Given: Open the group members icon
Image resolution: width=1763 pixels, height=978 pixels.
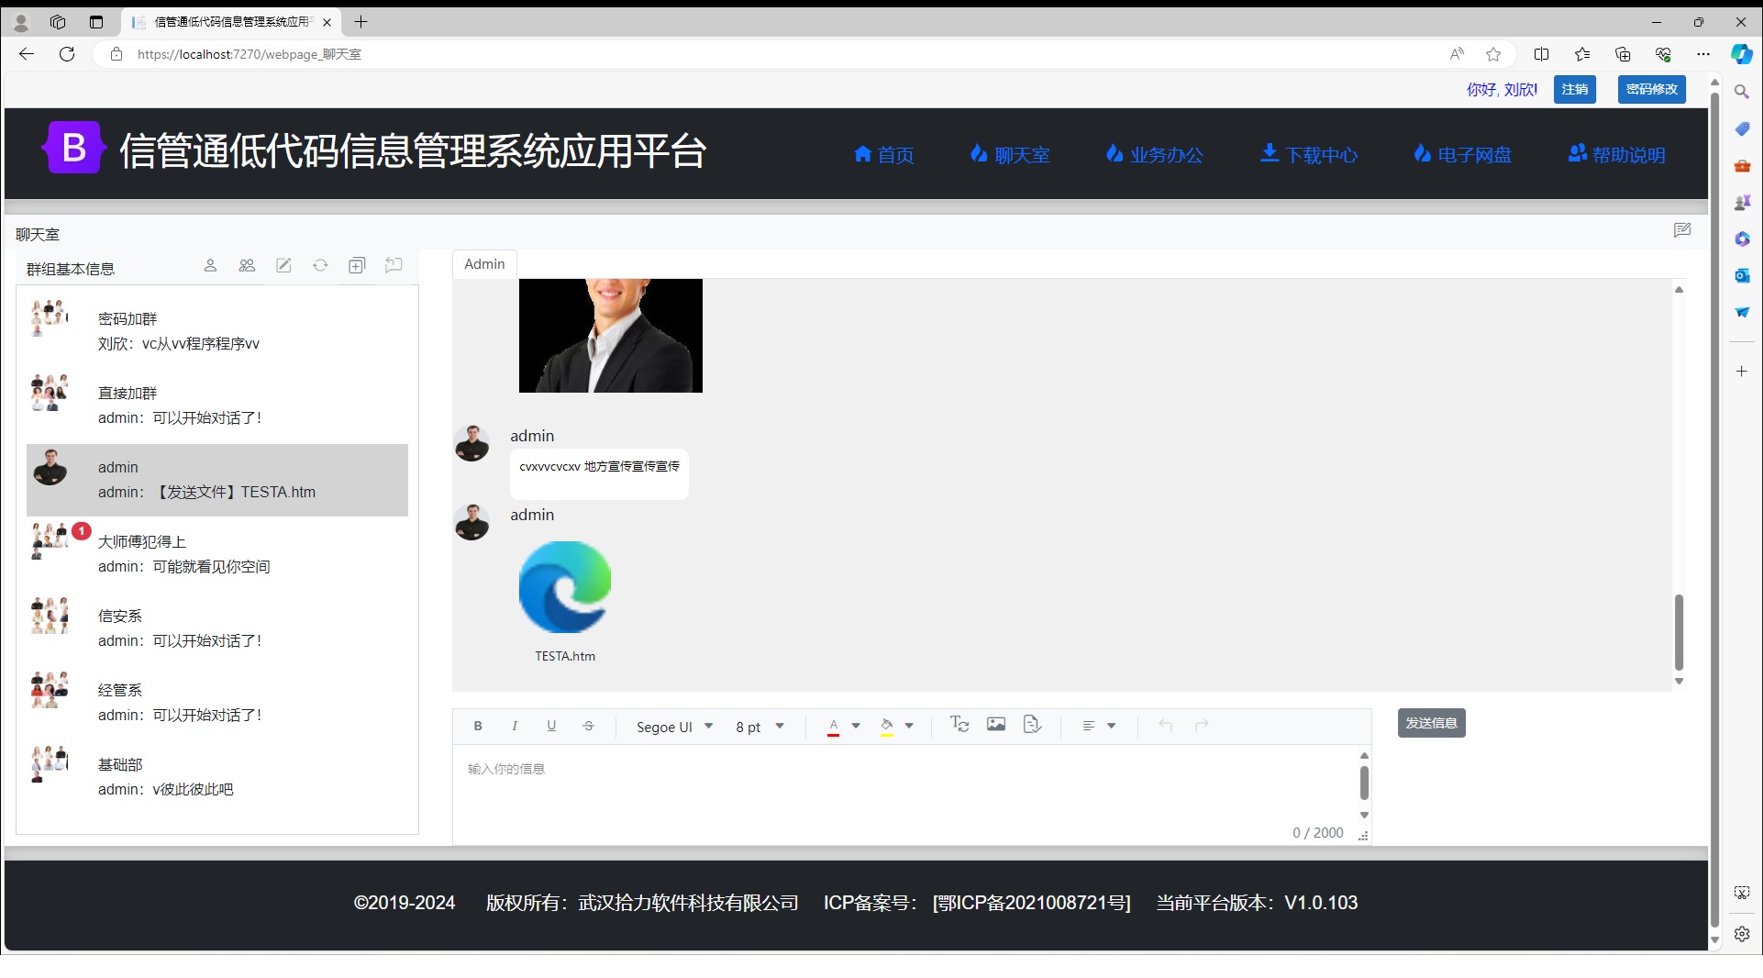Looking at the screenshot, I should click(x=247, y=265).
